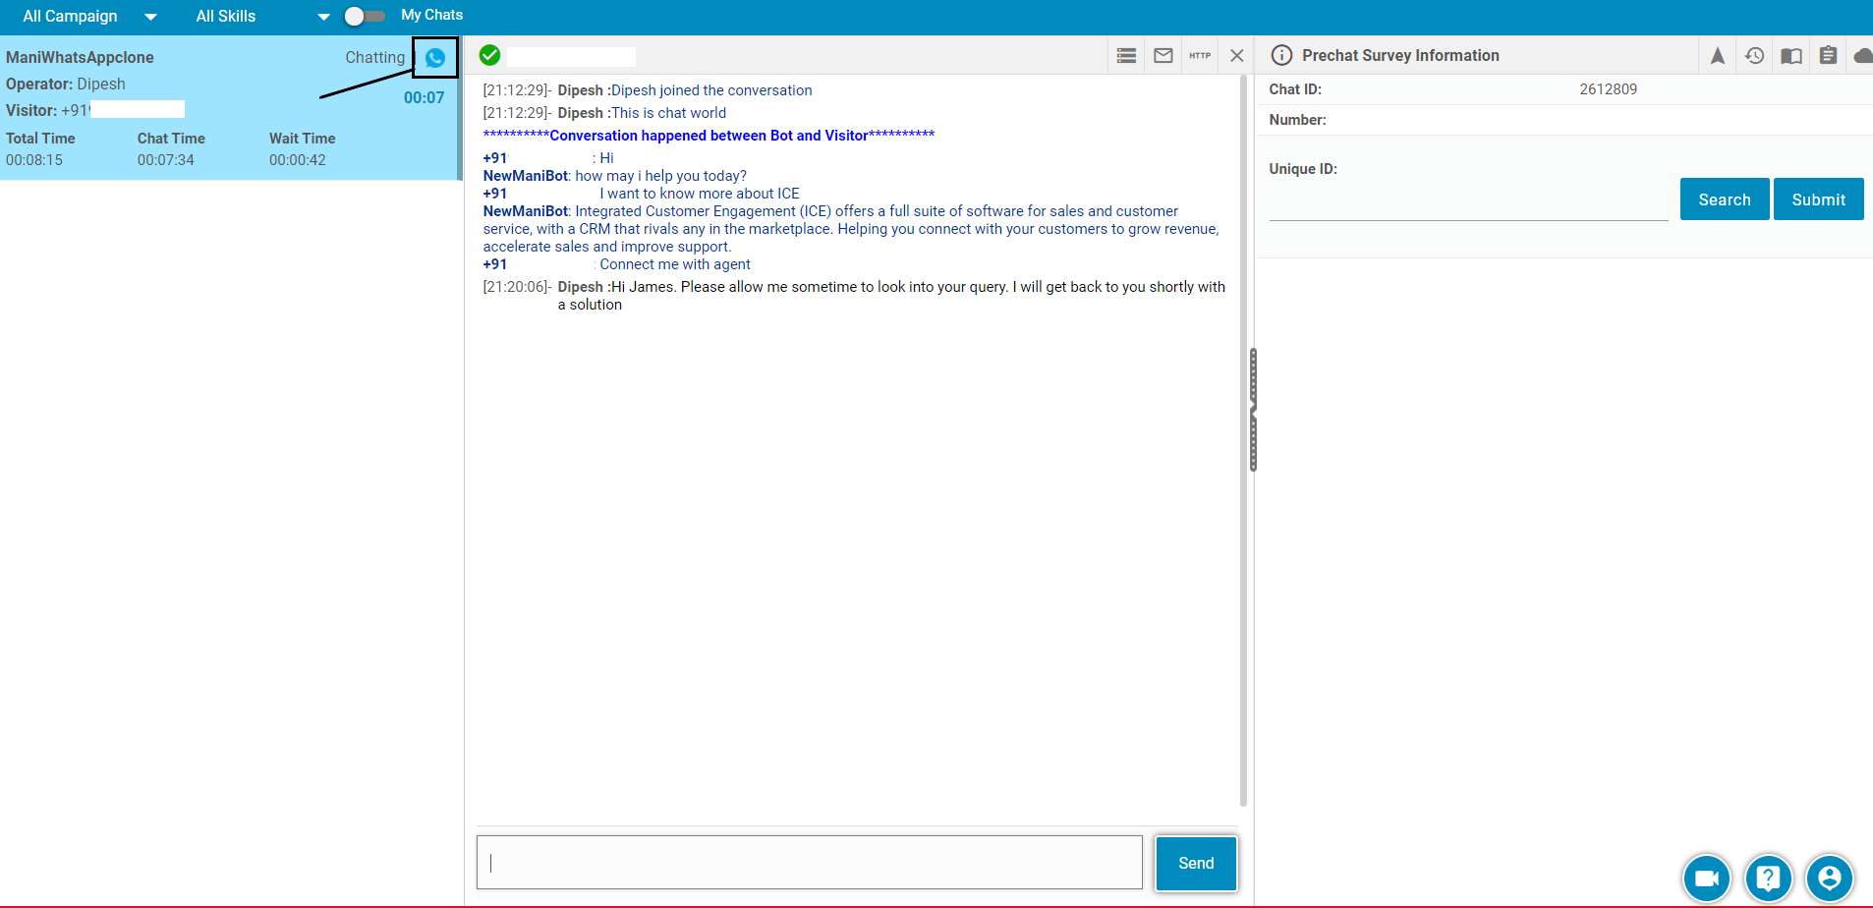Click the cloud icon in survey header
Viewport: 1873px width, 908px height.
click(1862, 56)
